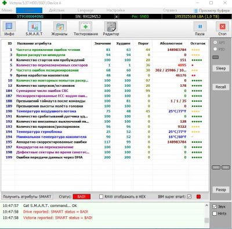Viewport: 232px width, 229px height.
Task: Select Температура воздушного потока row
Action: point(105,111)
